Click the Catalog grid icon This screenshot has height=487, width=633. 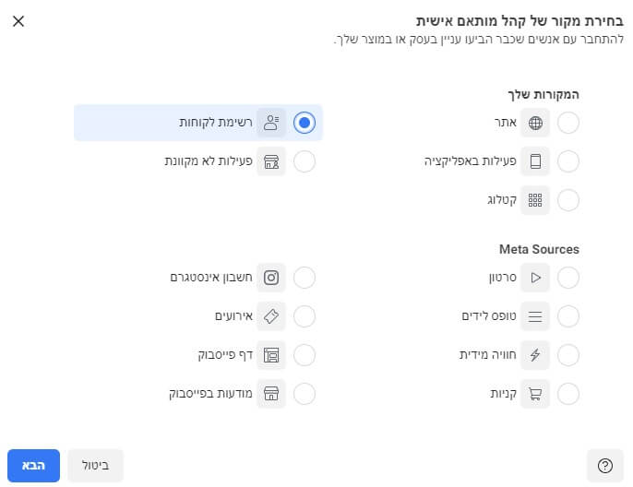[x=535, y=200]
